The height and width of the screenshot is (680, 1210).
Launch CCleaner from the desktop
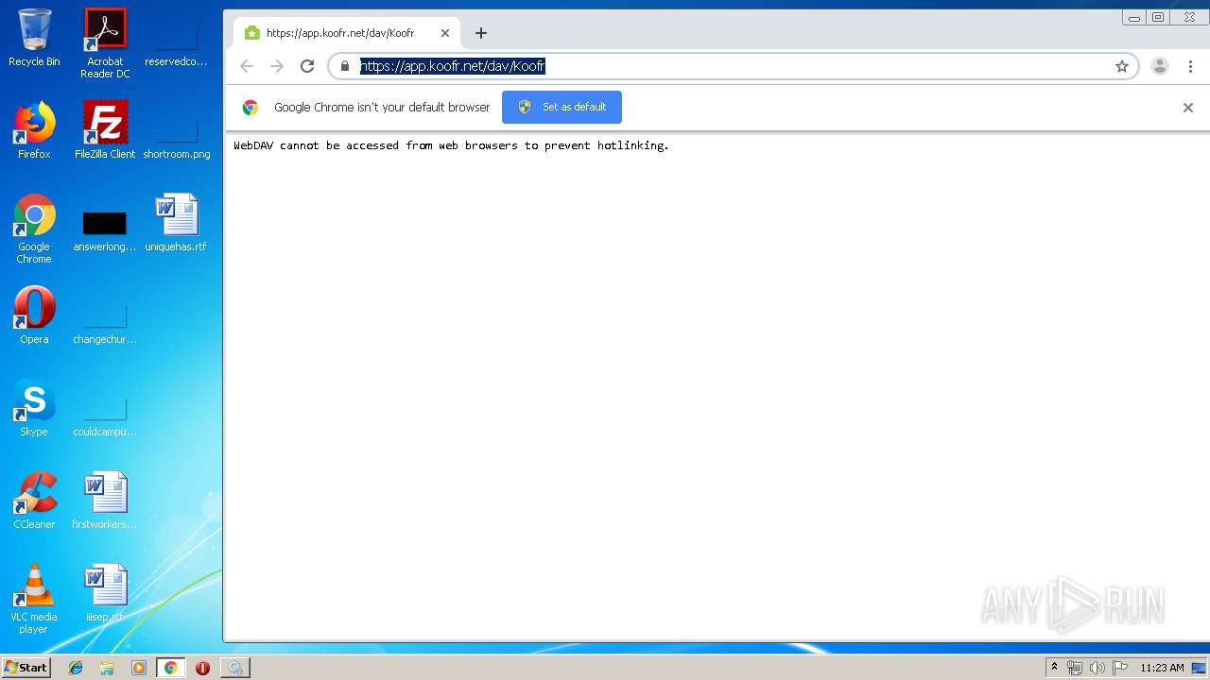click(x=34, y=501)
